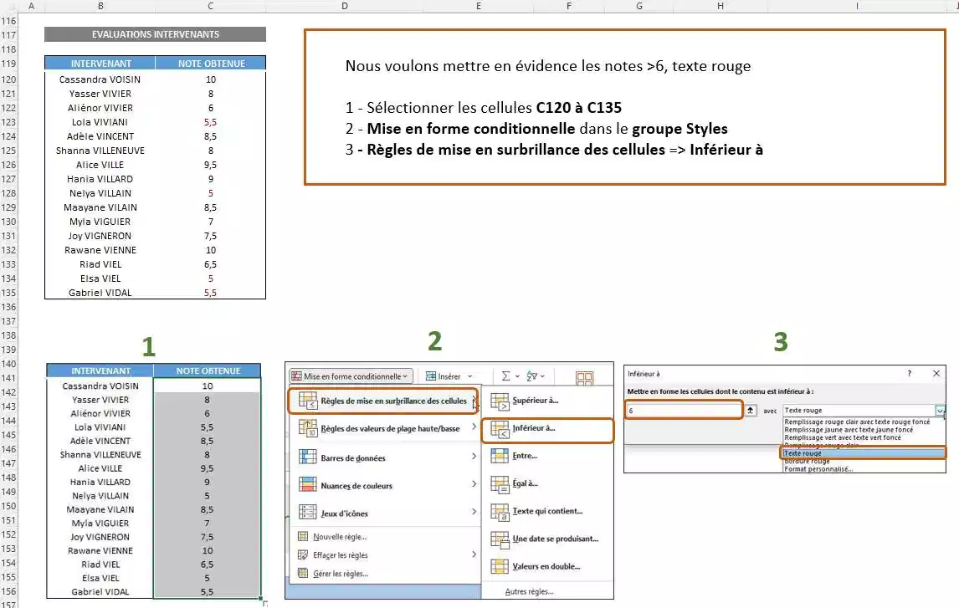Expand the Effacer les règles submenu chevron

[474, 554]
